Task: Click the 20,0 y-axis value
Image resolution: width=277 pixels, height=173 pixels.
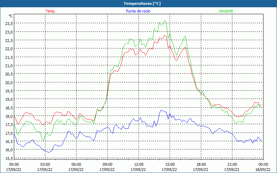Action: 9,83
